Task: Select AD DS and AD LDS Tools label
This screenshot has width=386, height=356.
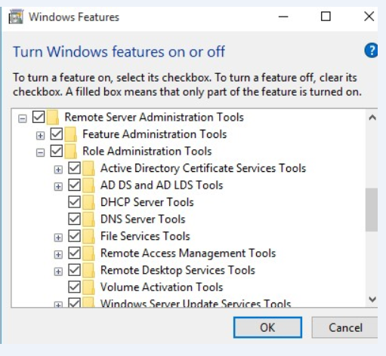Action: [x=162, y=186]
